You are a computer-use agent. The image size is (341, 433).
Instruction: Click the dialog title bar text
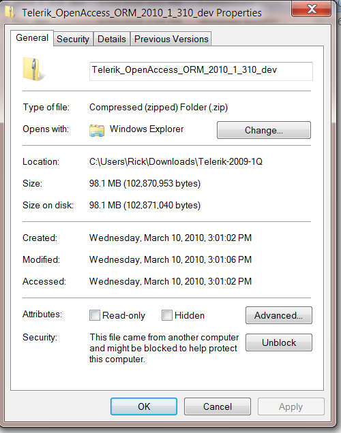click(x=142, y=13)
